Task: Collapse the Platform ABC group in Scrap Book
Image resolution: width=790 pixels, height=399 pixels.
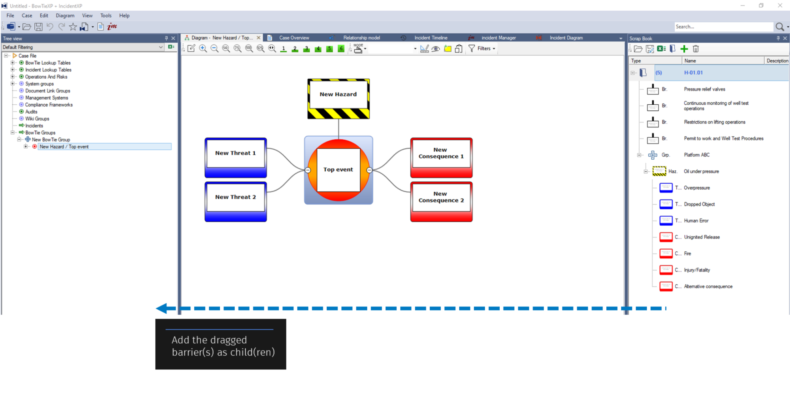Action: click(639, 155)
